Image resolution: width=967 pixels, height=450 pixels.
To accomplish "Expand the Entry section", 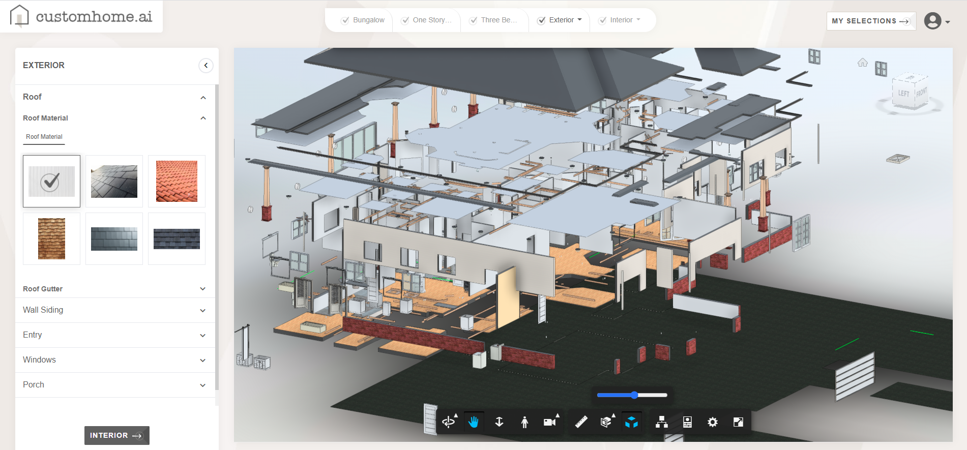I will [203, 335].
